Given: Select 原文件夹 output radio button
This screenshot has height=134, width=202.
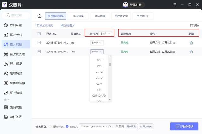Looking at the screenshot, I should pyautogui.click(x=50, y=126).
